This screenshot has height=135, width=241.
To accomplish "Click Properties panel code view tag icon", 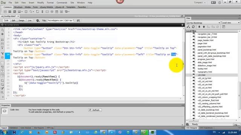I will coord(4,111).
